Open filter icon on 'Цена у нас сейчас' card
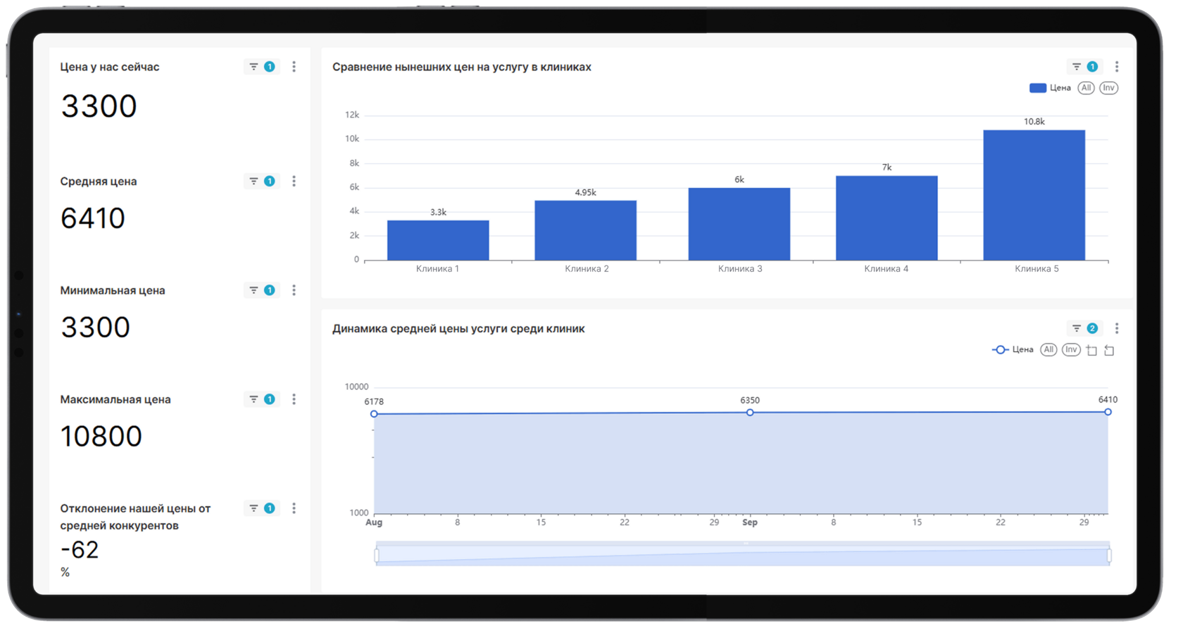Image resolution: width=1183 pixels, height=628 pixels. coord(254,67)
